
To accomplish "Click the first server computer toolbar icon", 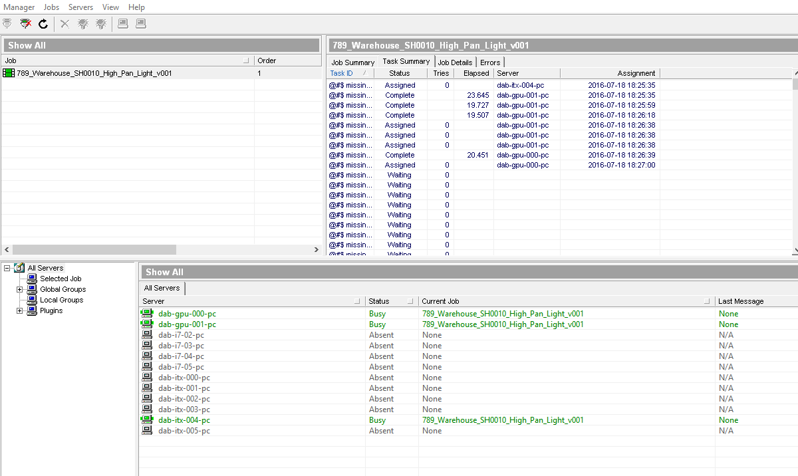I will click(x=122, y=24).
